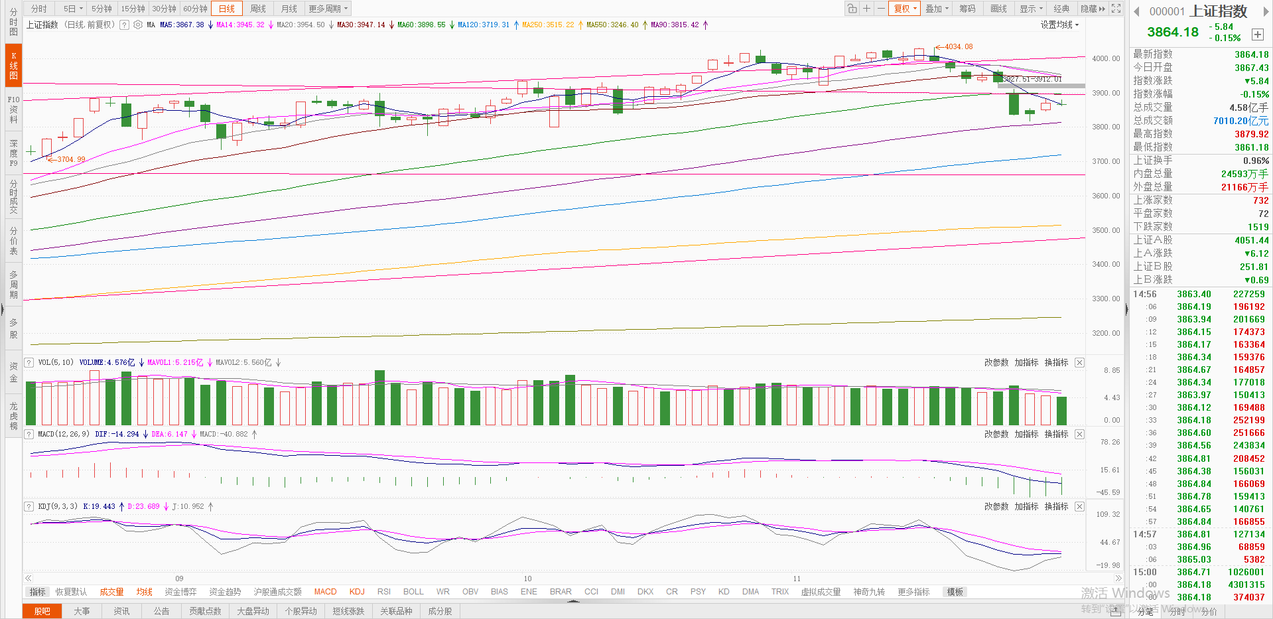Open the 设置均线 dropdown

[1059, 25]
